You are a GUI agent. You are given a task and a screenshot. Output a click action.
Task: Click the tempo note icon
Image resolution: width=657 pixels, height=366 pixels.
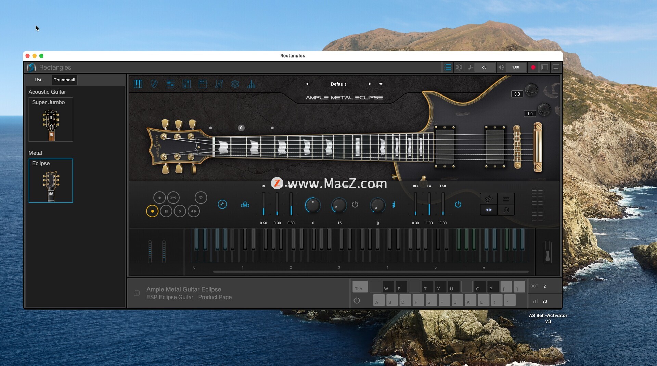tap(471, 67)
